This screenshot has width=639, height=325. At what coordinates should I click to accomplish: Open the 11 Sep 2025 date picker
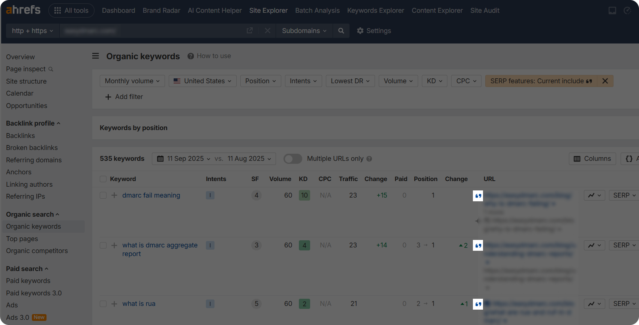[x=184, y=159]
